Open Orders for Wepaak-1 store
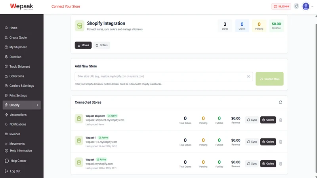The image size is (317, 178). (x=268, y=142)
